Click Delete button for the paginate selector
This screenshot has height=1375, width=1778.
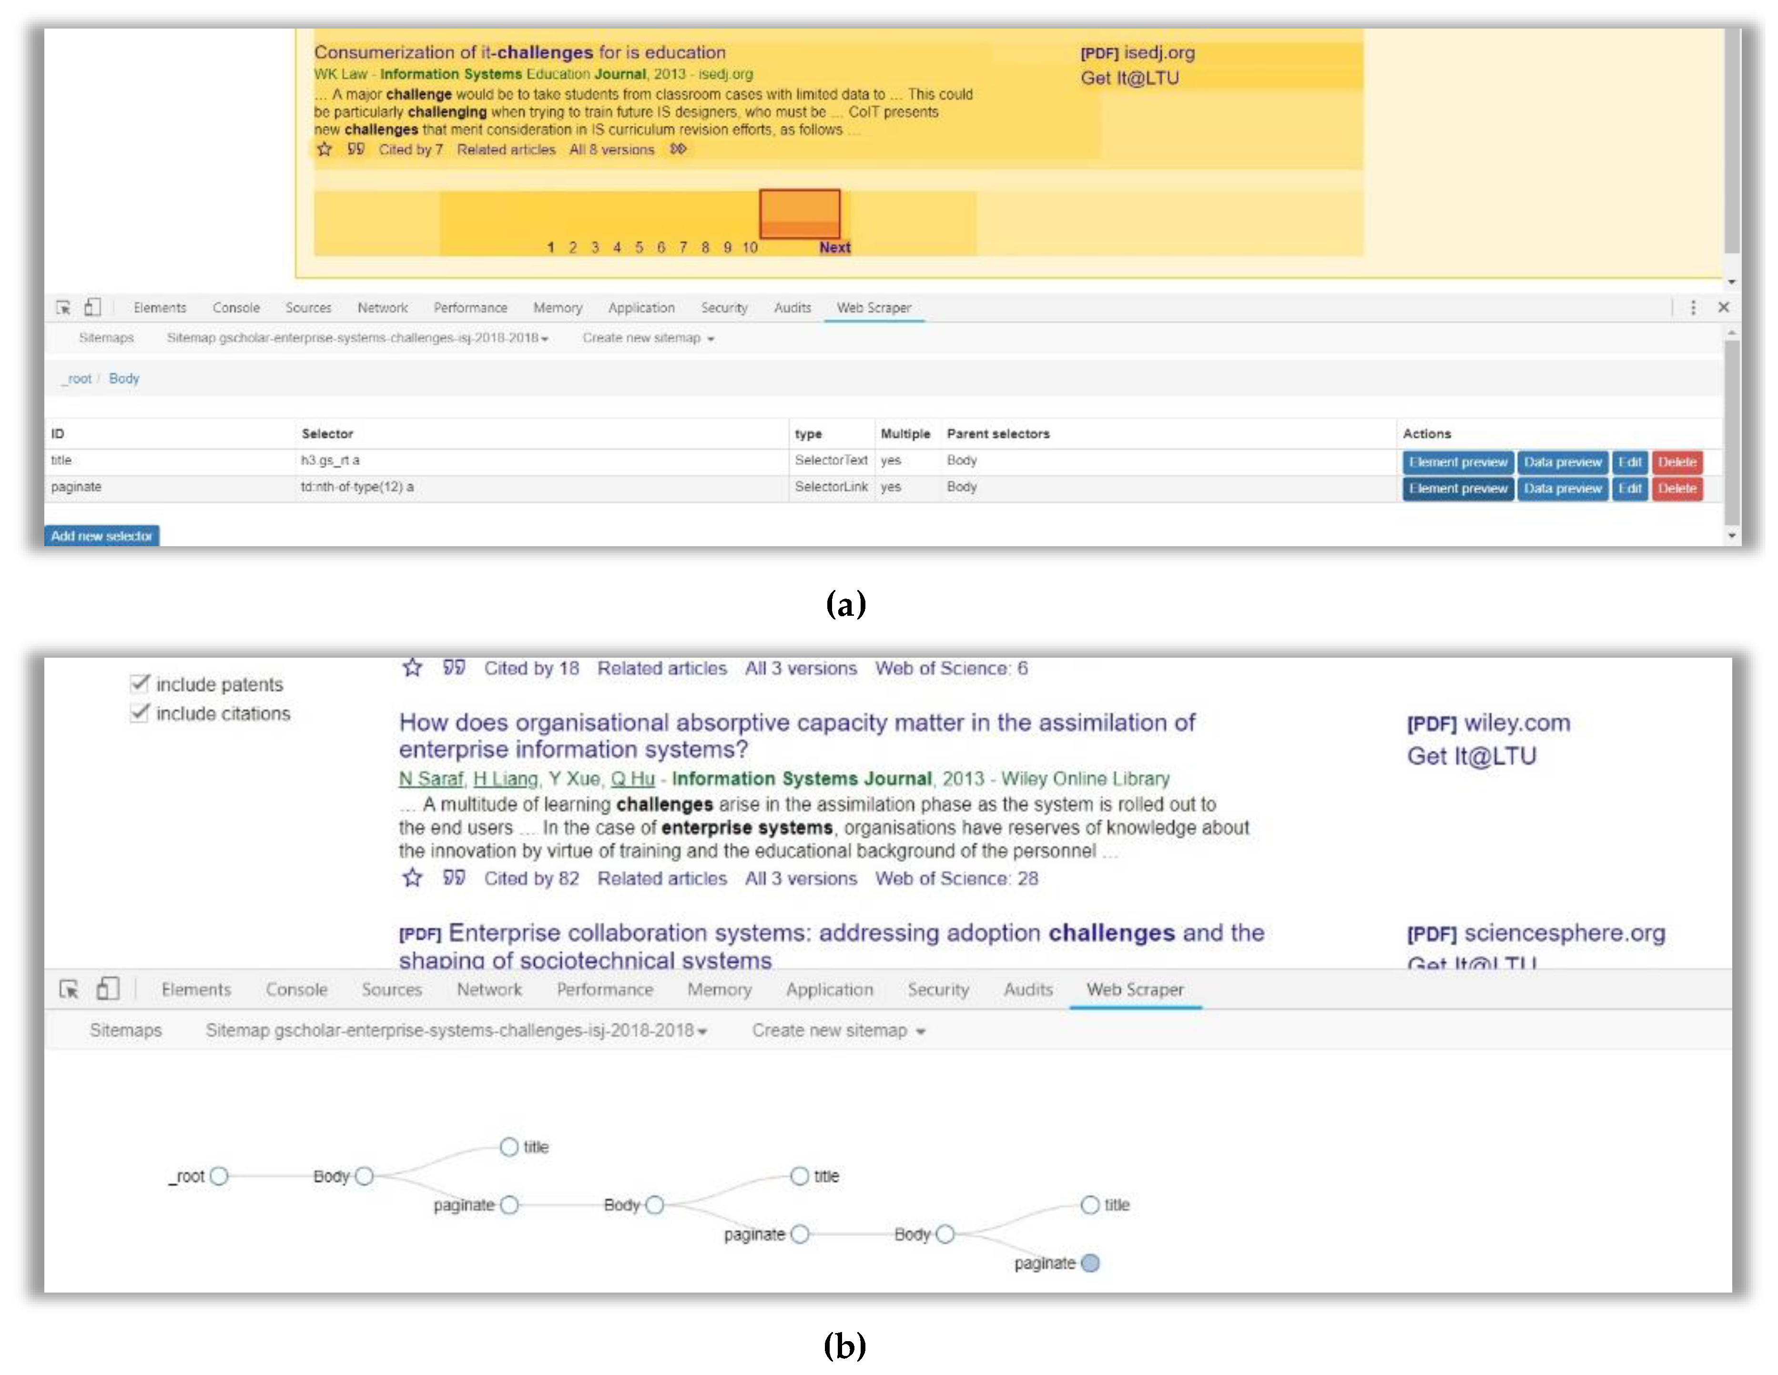tap(1677, 489)
